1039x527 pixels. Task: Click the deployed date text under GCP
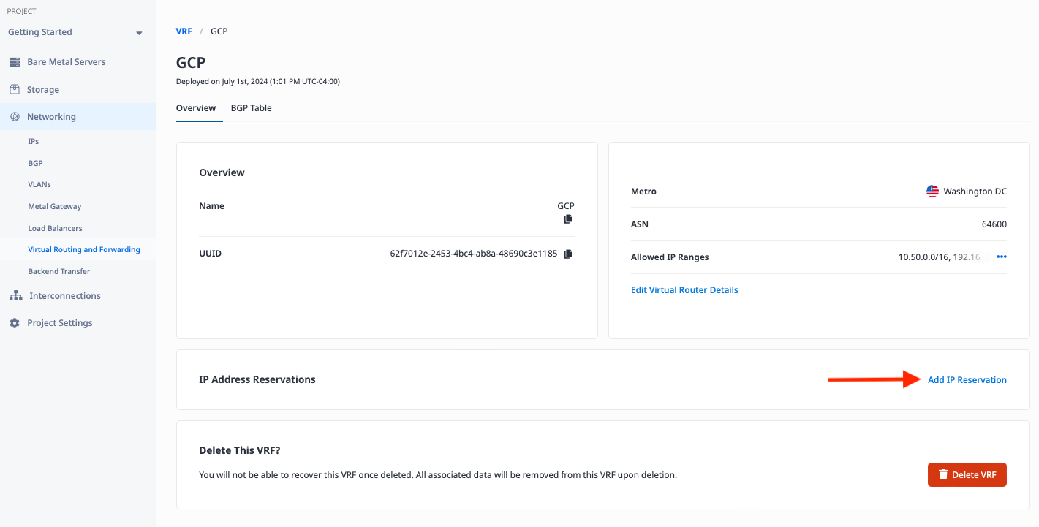(258, 81)
